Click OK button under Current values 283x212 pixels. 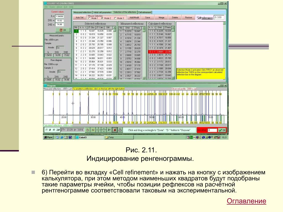click(x=63, y=30)
